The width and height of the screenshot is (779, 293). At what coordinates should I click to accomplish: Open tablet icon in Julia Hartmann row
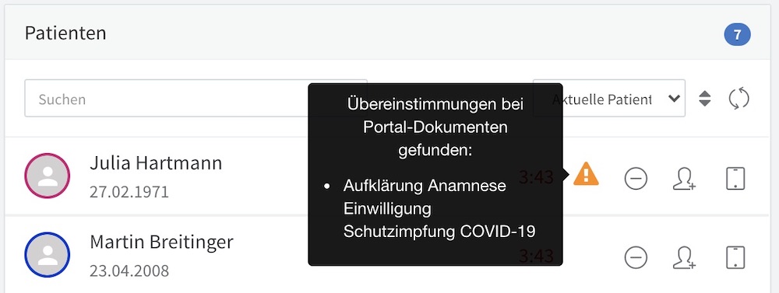735,178
